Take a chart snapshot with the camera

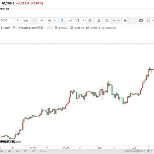click(141, 20)
